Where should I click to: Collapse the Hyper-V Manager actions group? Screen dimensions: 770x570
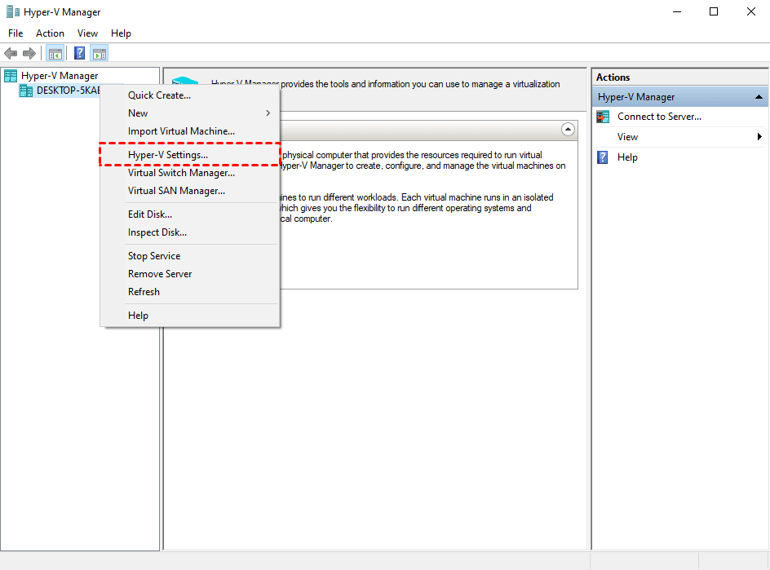click(759, 97)
